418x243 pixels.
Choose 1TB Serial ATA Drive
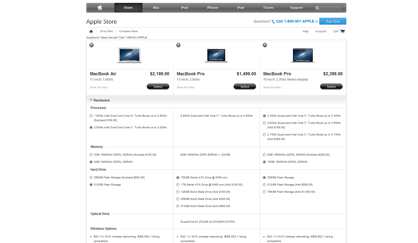178,185
